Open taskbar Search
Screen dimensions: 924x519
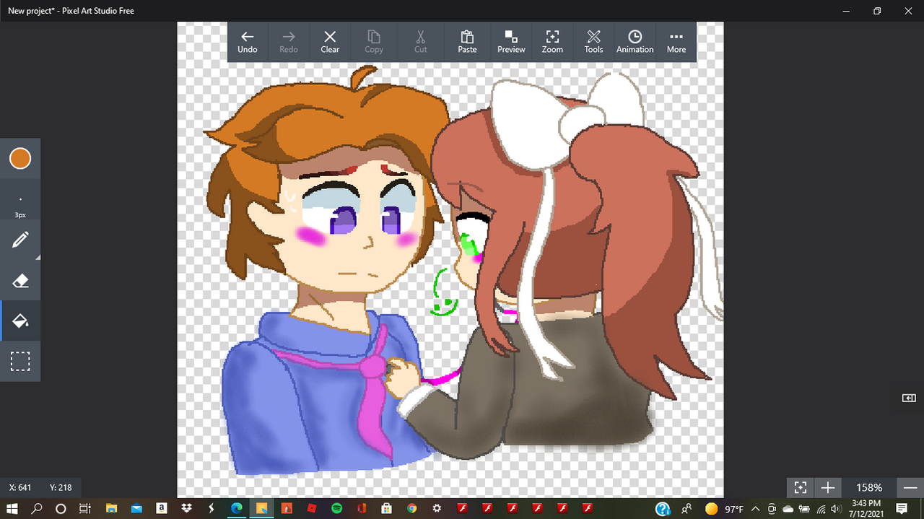pyautogui.click(x=38, y=509)
